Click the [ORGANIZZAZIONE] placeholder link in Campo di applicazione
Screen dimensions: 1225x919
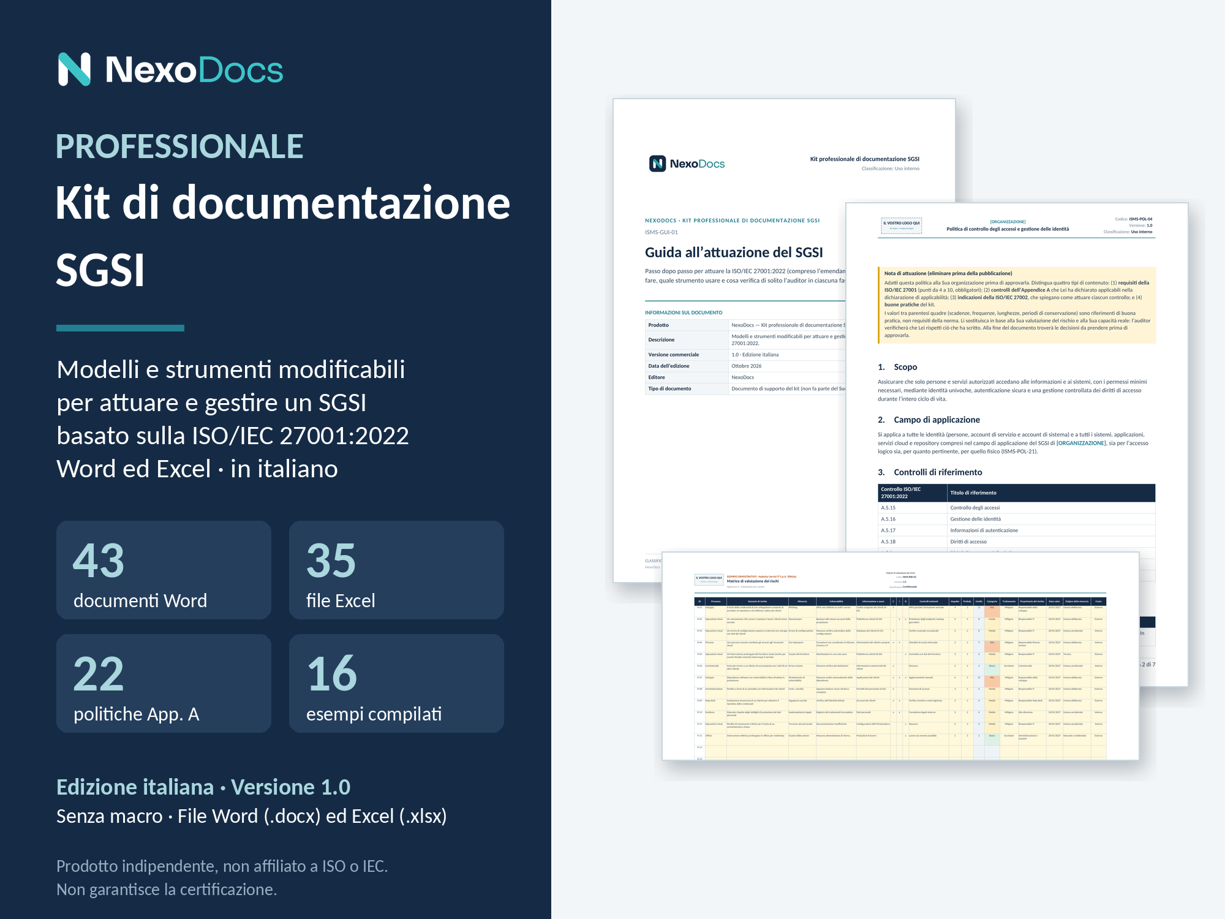point(1081,443)
